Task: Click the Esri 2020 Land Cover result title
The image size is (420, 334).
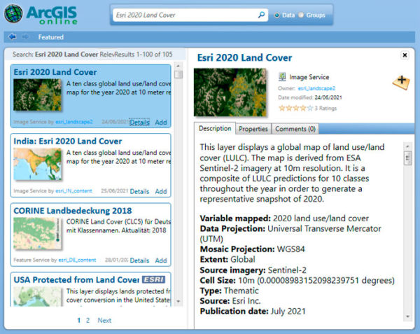Action: 55,72
